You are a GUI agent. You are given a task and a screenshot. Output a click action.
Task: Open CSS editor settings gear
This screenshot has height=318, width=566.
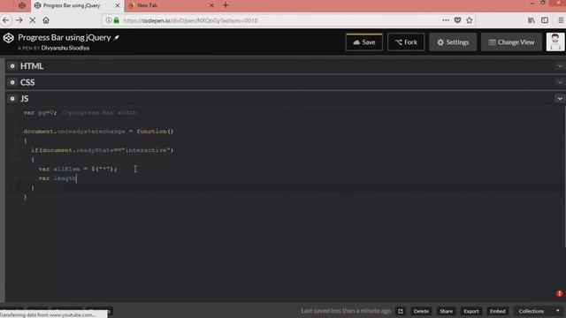click(12, 82)
